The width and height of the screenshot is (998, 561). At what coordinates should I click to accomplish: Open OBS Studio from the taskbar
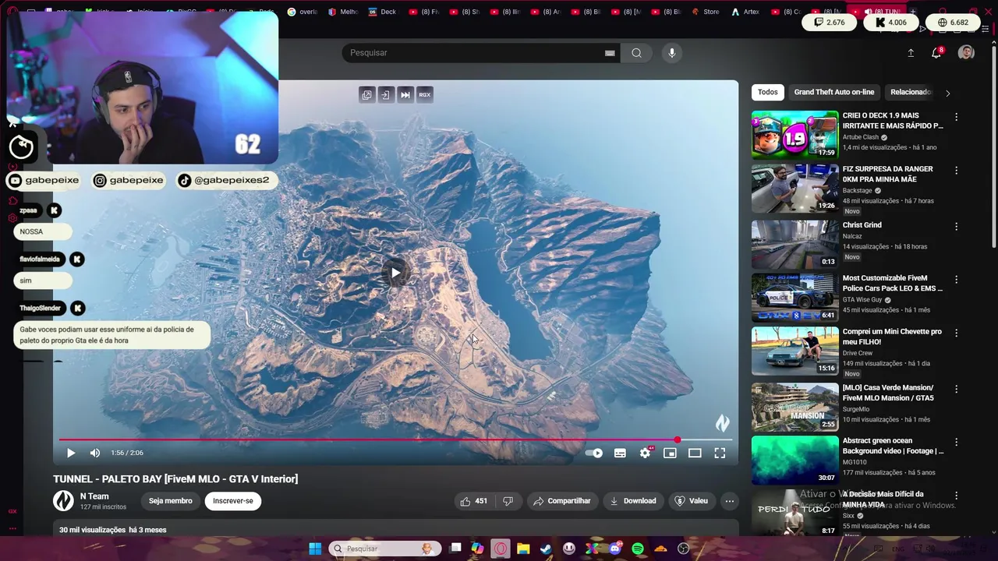(x=684, y=549)
